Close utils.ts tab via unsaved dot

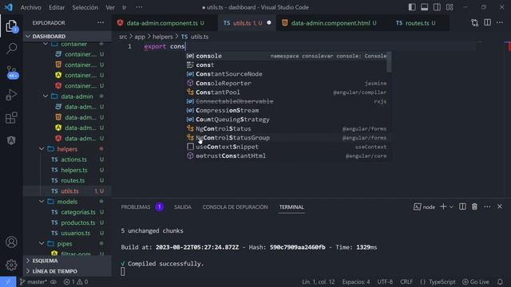coord(269,23)
